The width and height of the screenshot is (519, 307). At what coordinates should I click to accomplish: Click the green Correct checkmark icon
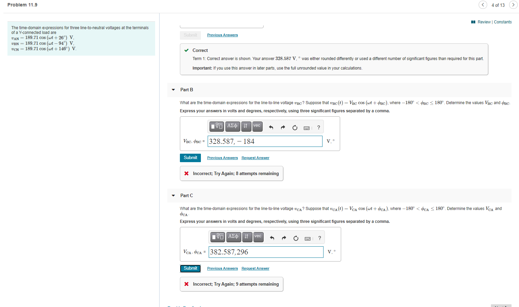pos(186,50)
